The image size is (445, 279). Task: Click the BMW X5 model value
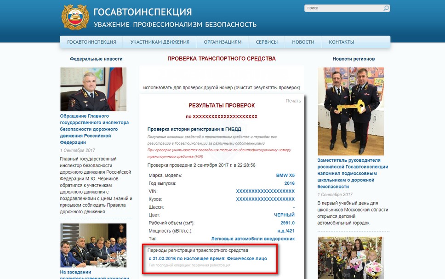pyautogui.click(x=285, y=176)
